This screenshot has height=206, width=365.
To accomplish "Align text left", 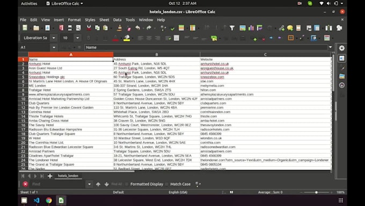I will point(140,38).
